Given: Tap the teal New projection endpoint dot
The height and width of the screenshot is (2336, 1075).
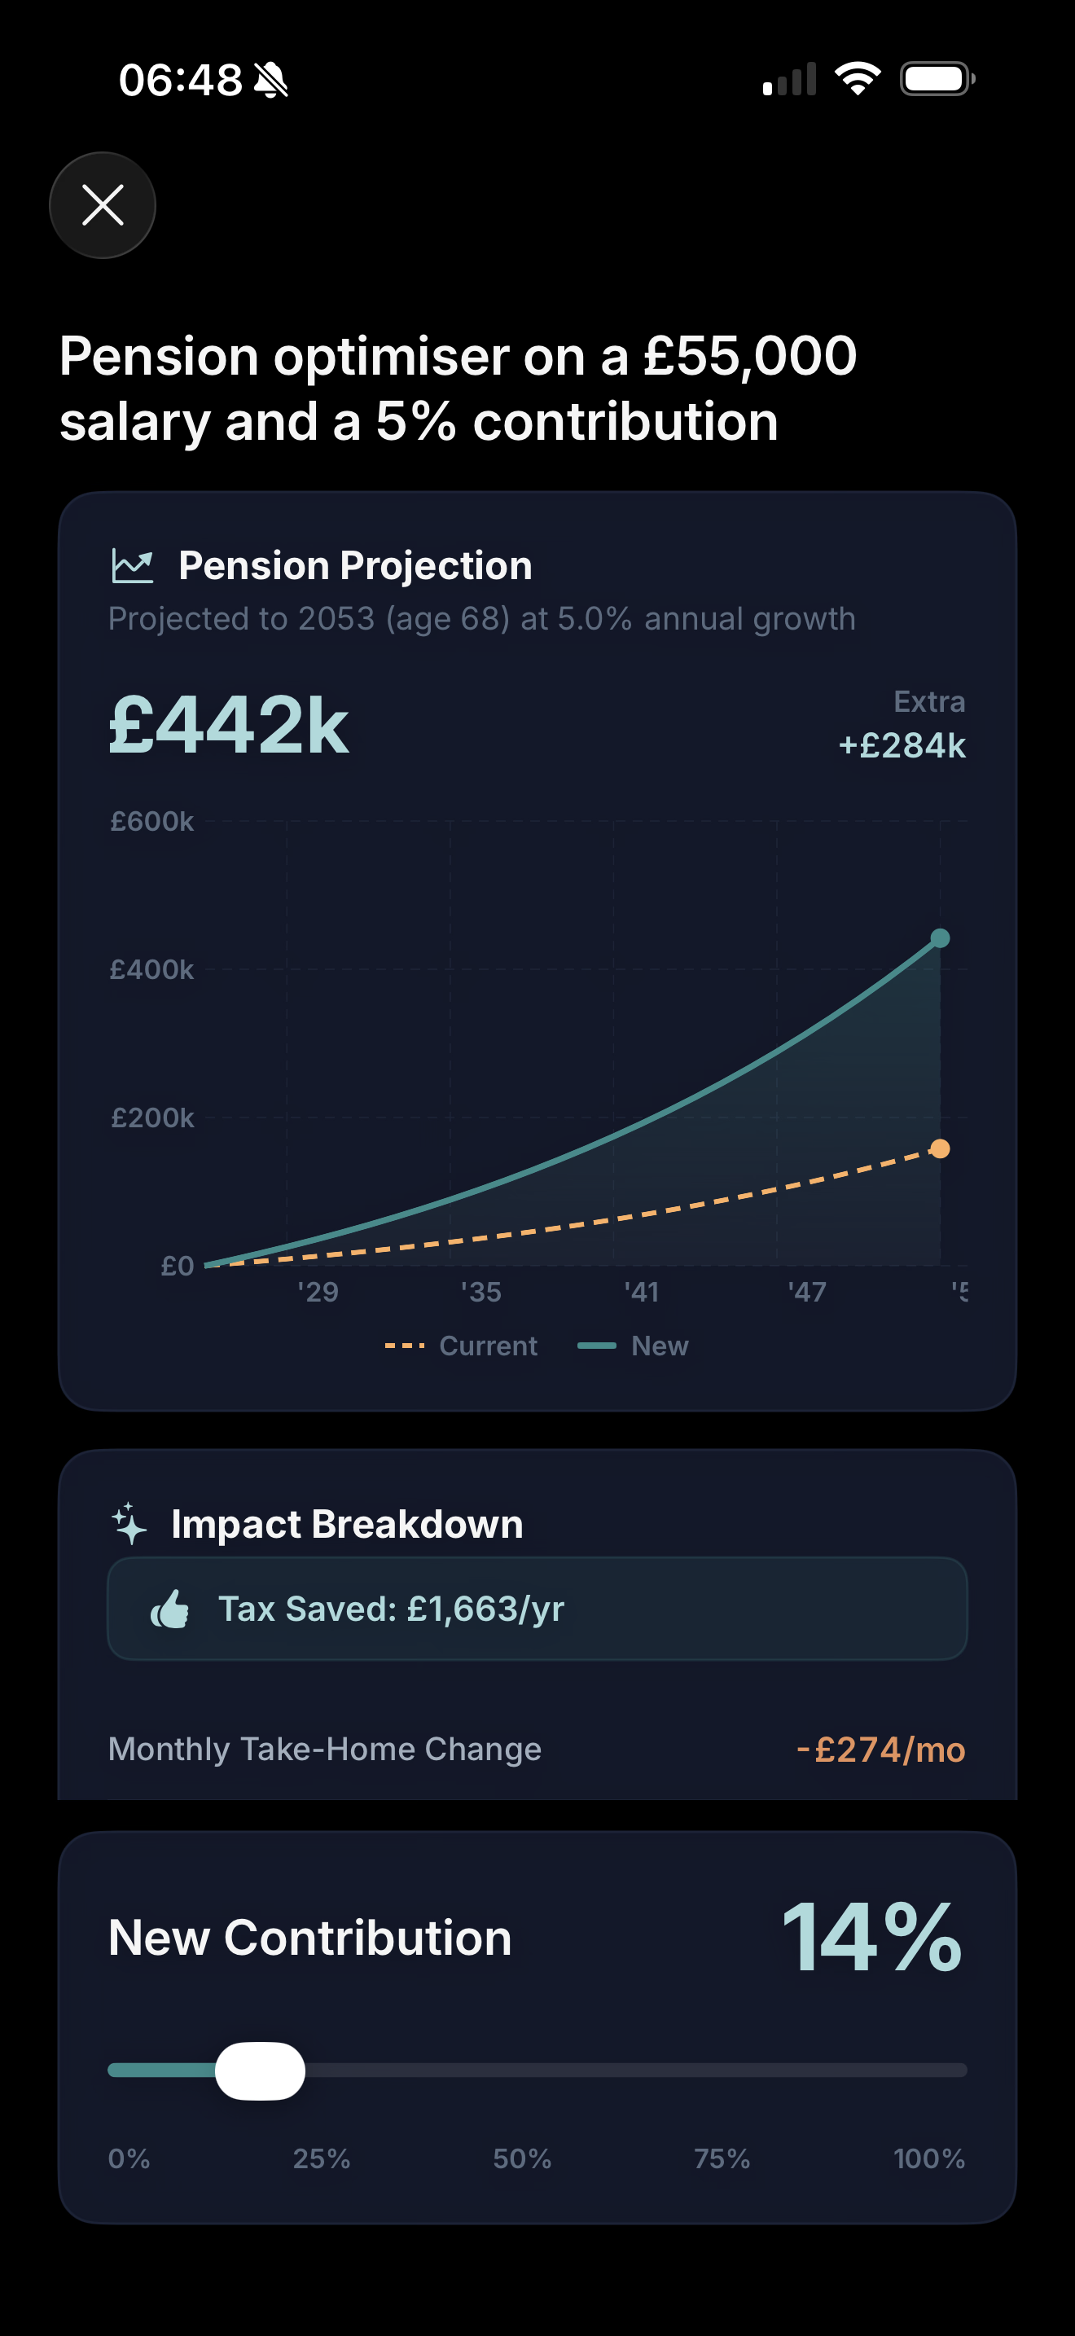Looking at the screenshot, I should [940, 937].
